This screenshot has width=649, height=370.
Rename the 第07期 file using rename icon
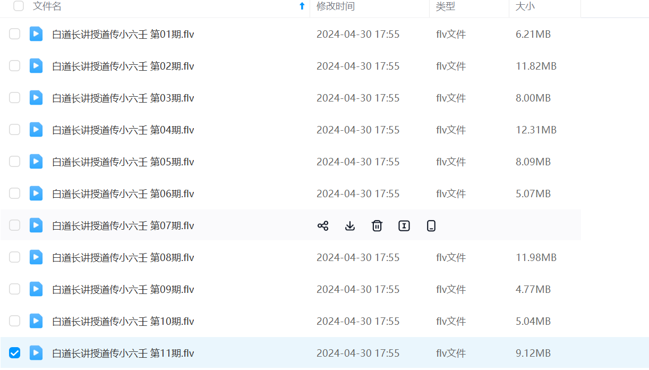point(404,226)
